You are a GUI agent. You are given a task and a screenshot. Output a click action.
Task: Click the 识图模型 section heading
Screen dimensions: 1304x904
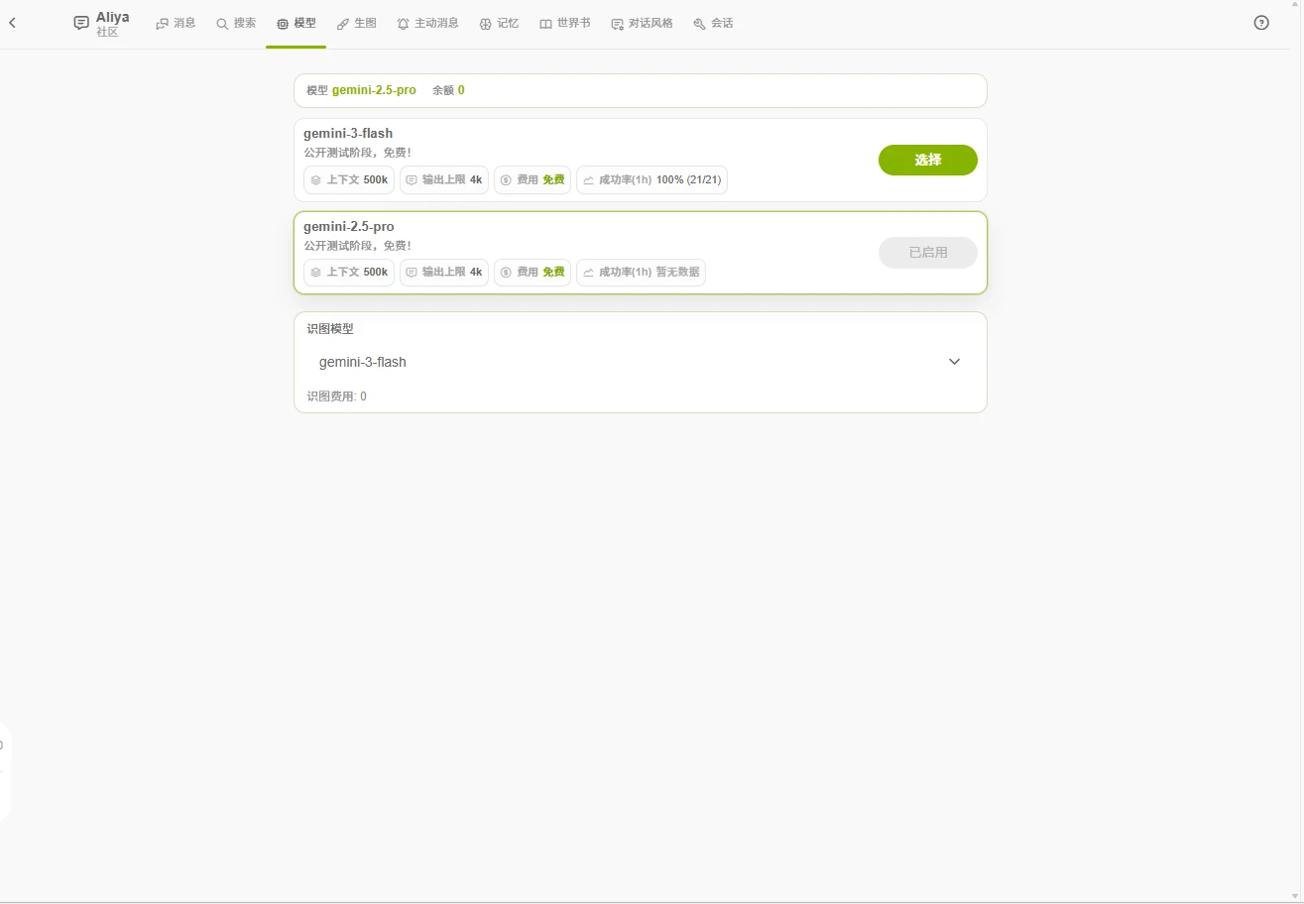(x=330, y=329)
